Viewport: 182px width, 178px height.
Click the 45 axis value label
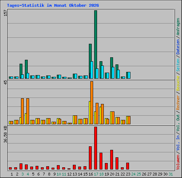[x=6, y=83]
